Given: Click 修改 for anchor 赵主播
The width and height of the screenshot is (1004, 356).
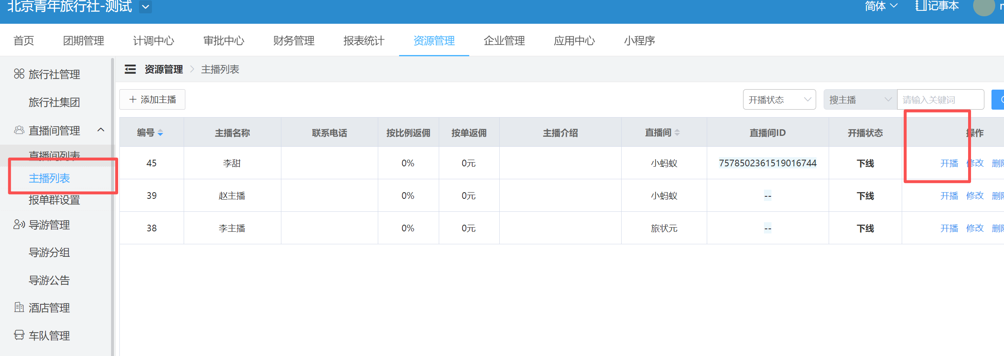Looking at the screenshot, I should 975,196.
